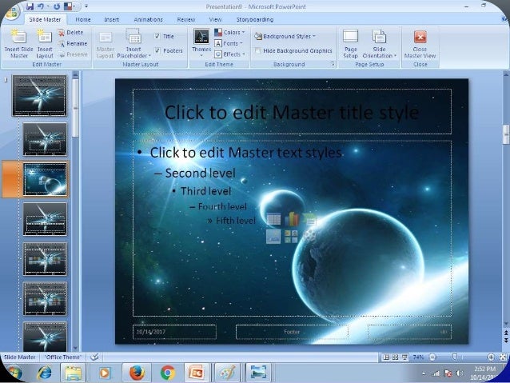
Task: Click insert chart icon in placeholder
Action: pyautogui.click(x=292, y=218)
